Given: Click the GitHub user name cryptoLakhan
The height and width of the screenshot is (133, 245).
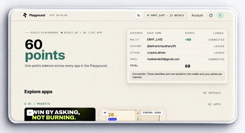Looking at the screenshot, I should [x=156, y=53].
